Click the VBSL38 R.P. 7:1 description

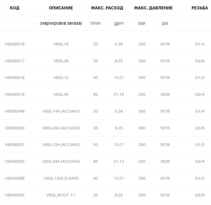pos(61,195)
